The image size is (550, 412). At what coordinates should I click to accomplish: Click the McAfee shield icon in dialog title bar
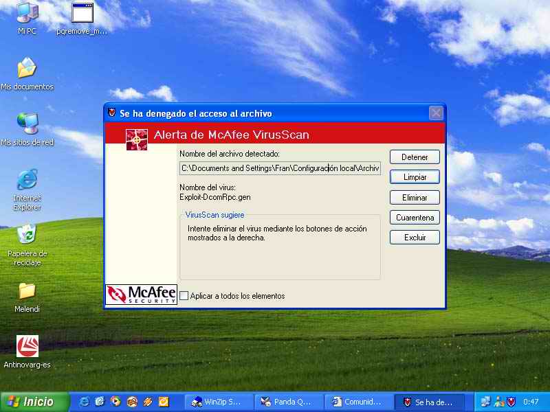coord(111,113)
